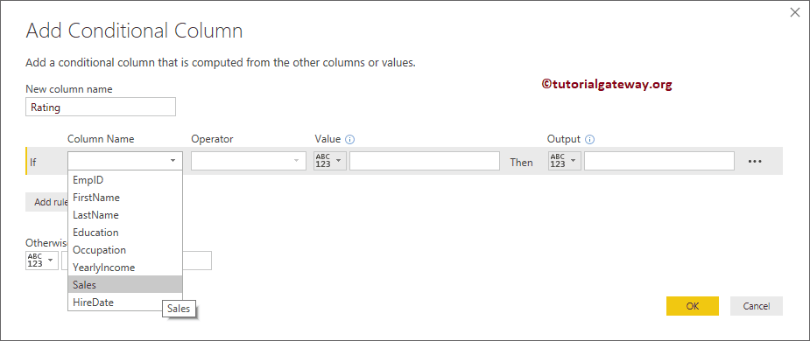Screen dimensions: 810x341
Task: Click the OK button
Action: click(x=692, y=306)
